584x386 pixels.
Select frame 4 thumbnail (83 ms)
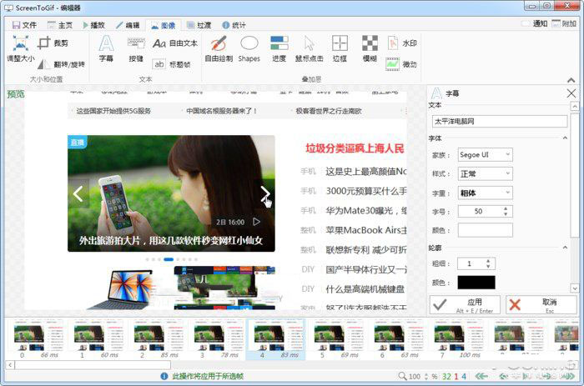(x=276, y=339)
